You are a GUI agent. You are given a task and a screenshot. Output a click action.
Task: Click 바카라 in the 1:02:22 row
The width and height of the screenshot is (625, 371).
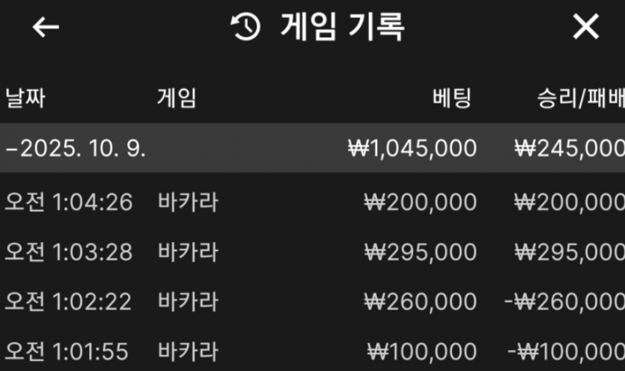pos(189,301)
